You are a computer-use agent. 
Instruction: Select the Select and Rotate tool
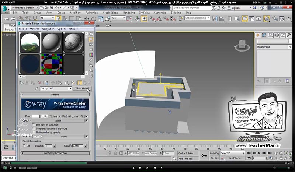pos(94,19)
